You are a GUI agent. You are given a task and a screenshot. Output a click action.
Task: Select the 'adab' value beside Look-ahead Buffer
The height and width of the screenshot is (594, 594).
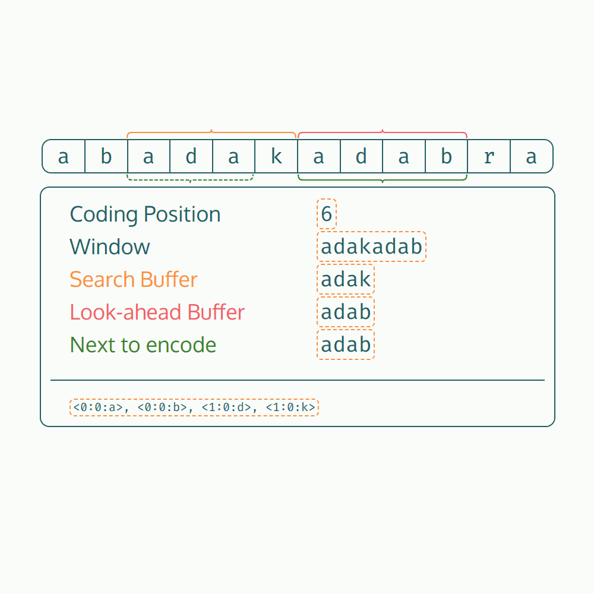tap(346, 312)
